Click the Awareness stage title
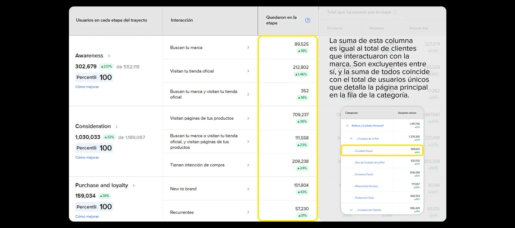515x228 pixels. [x=89, y=56]
